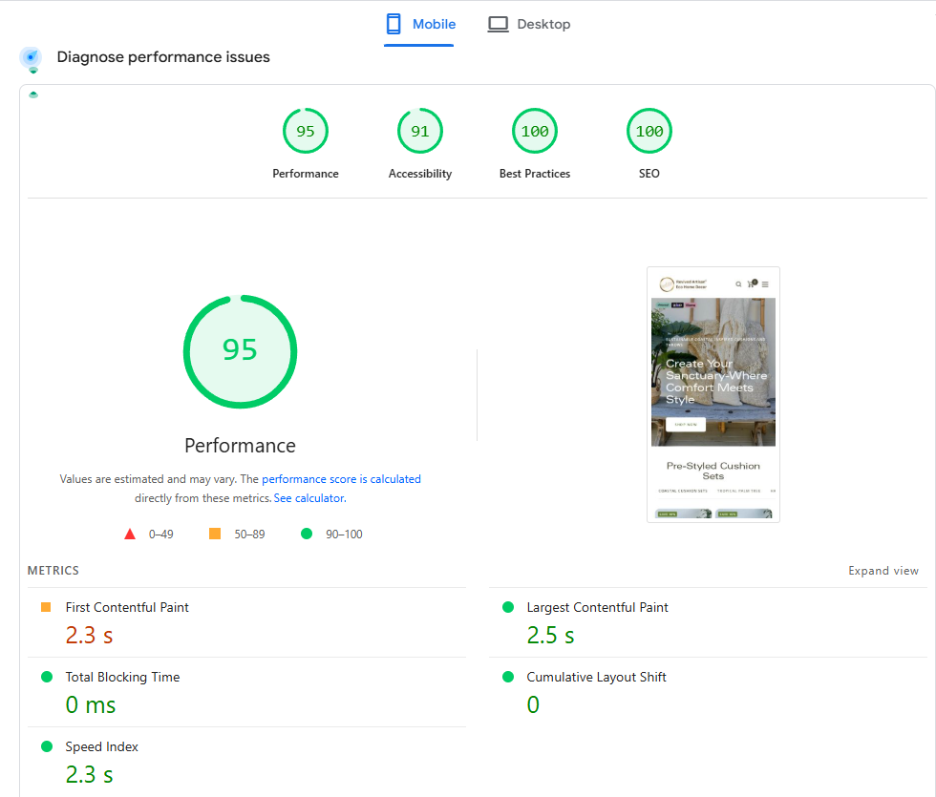Click the Diagnose performance issues icon
The image size is (936, 797).
click(x=31, y=58)
